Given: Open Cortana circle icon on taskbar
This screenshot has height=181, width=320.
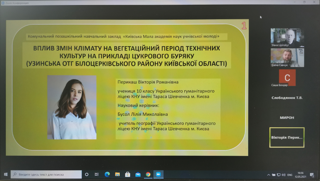Looking at the screenshot, I should pos(87,174).
